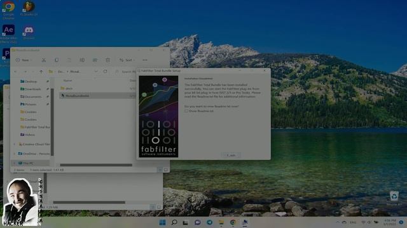Open the clock and date panel
Screen dimensions: 407x228
pyautogui.click(x=390, y=222)
